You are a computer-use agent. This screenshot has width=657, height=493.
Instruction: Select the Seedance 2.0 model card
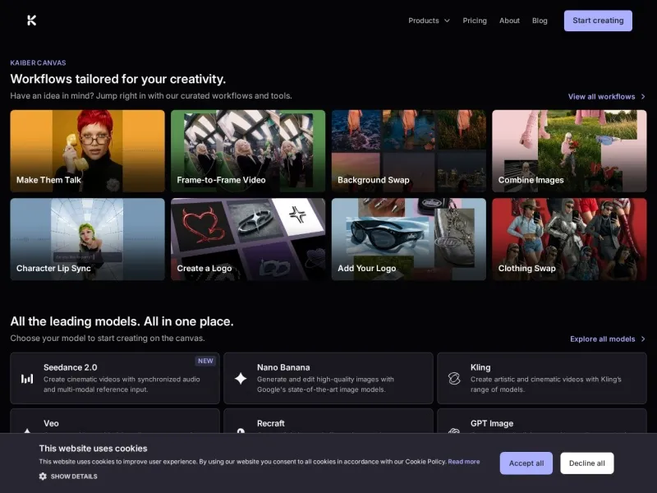(x=115, y=378)
